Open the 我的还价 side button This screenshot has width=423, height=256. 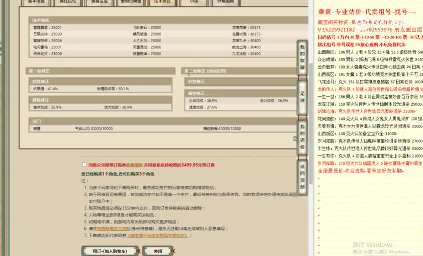click(x=302, y=137)
